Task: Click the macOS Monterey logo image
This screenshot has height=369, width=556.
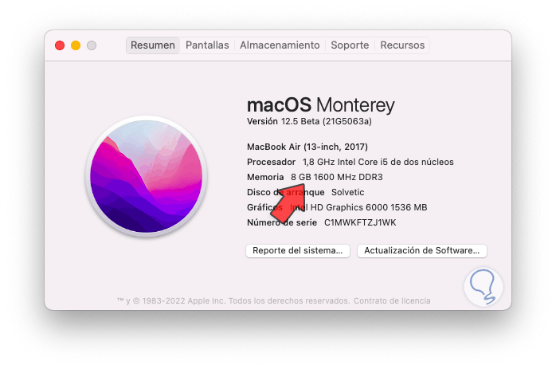Action: [x=146, y=176]
